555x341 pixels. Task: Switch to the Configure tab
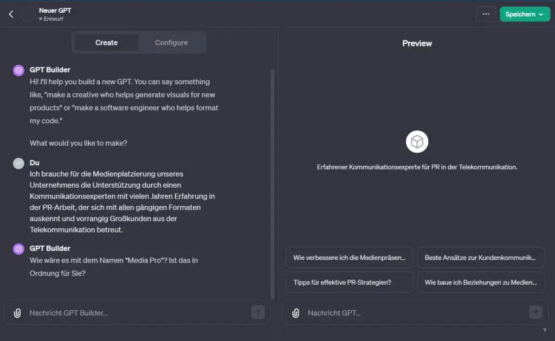(x=171, y=42)
